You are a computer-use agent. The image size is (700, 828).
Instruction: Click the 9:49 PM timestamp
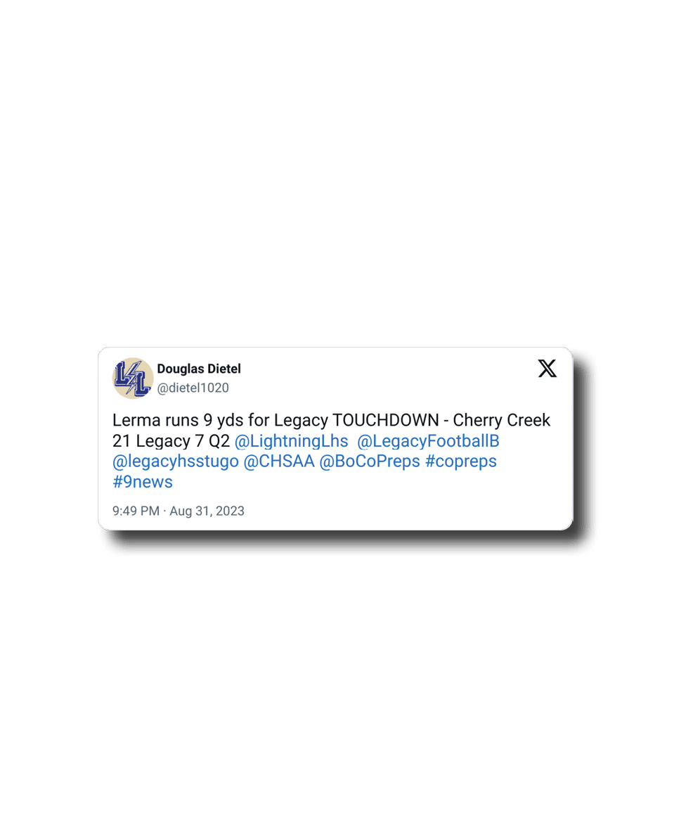[136, 511]
